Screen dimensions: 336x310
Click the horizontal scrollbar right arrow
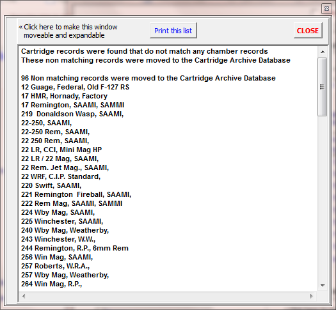(311, 296)
